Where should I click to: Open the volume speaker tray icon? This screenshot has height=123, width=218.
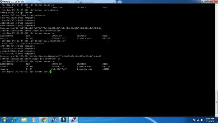[202, 120]
